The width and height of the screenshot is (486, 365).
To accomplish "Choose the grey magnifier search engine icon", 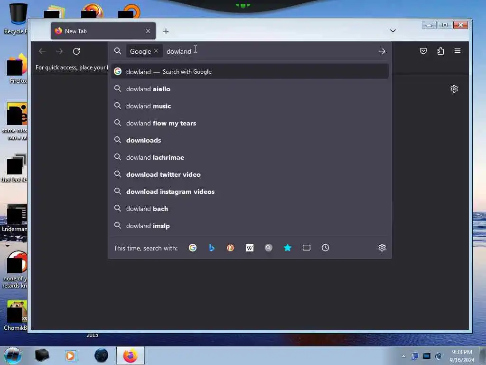I will tap(269, 248).
